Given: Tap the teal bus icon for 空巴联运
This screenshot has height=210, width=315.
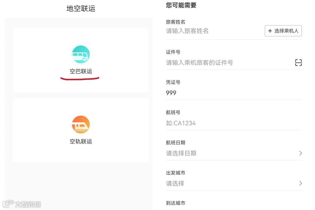Looking at the screenshot, I should click(x=81, y=55).
